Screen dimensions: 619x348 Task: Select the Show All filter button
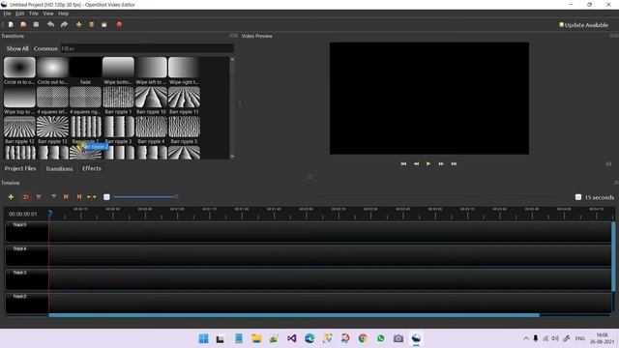pos(17,48)
